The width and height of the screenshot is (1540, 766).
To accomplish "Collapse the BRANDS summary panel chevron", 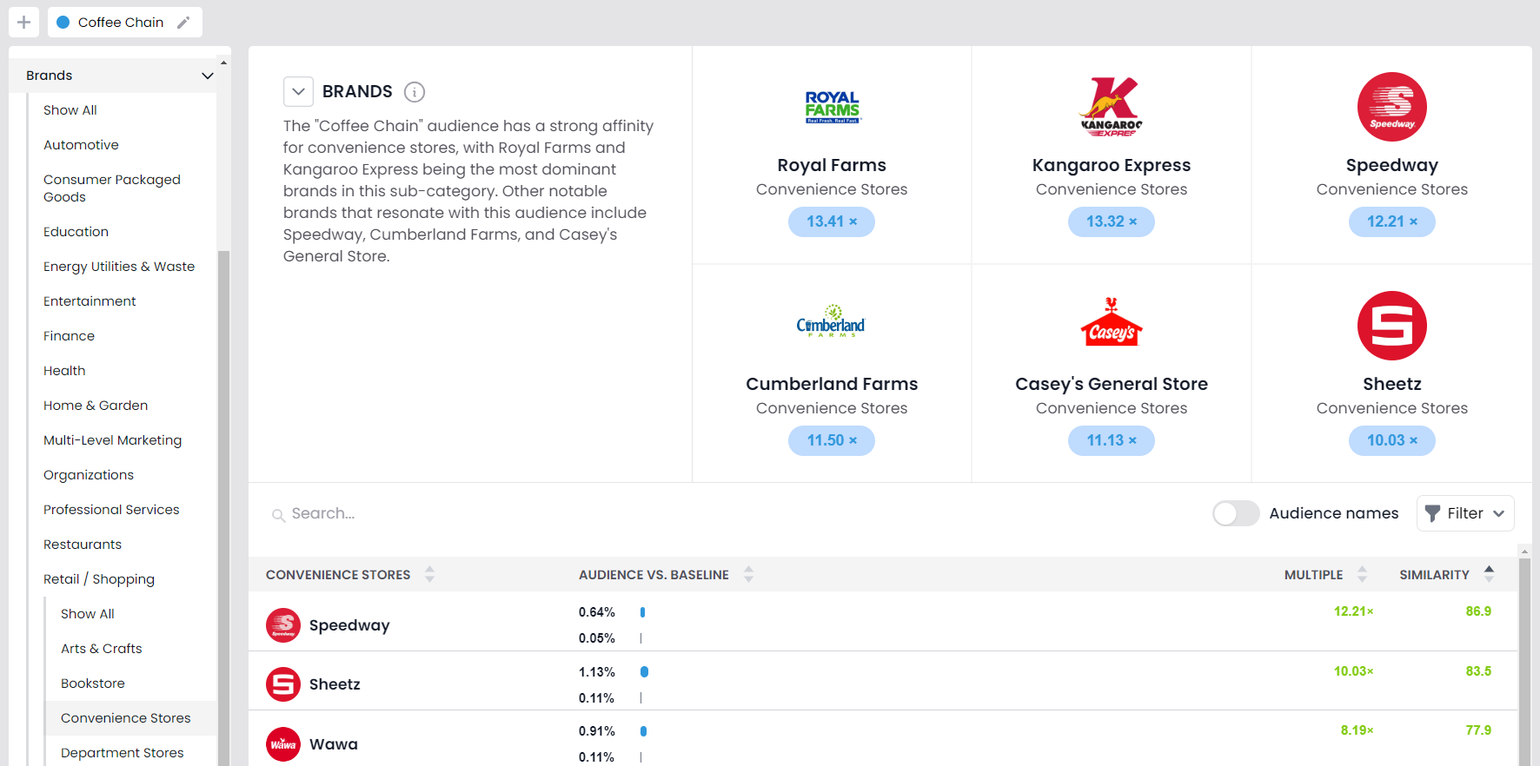I will pyautogui.click(x=298, y=92).
